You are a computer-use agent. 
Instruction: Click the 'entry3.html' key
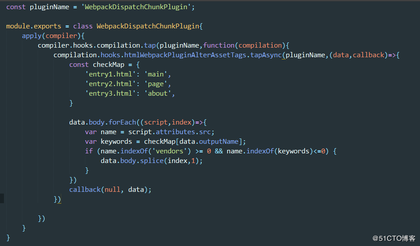click(110, 94)
